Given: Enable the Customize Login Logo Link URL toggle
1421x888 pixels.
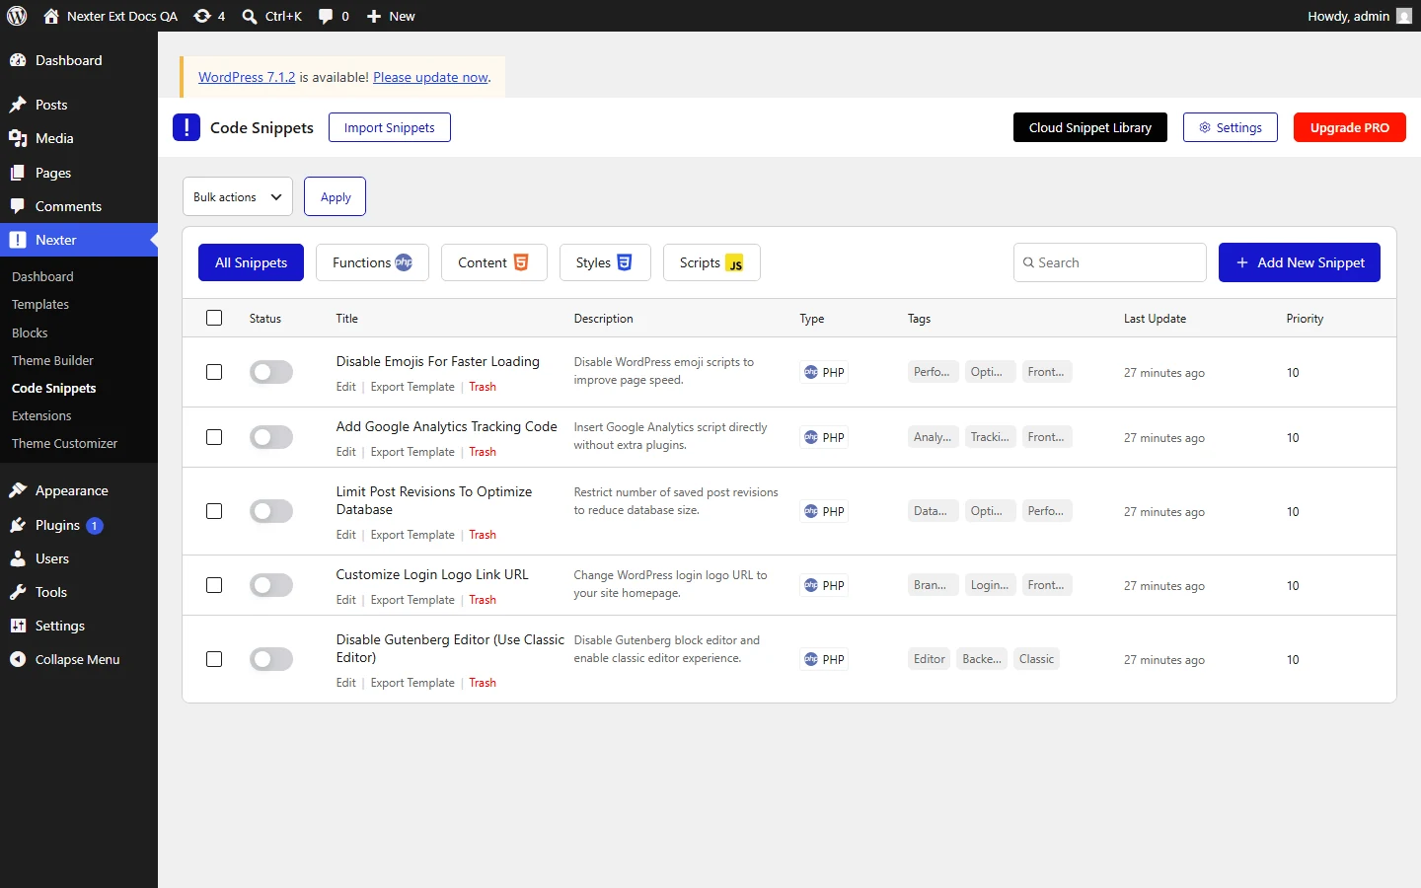Looking at the screenshot, I should pyautogui.click(x=271, y=585).
